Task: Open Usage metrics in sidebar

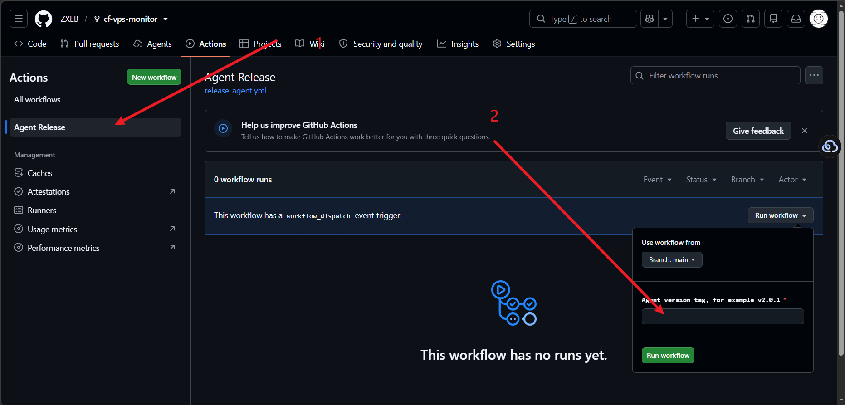Action: point(52,229)
